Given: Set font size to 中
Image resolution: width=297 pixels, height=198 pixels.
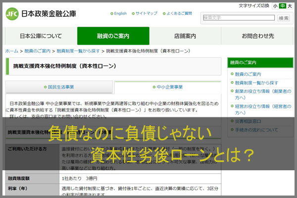Looking at the screenshot, I should click(x=283, y=6).
